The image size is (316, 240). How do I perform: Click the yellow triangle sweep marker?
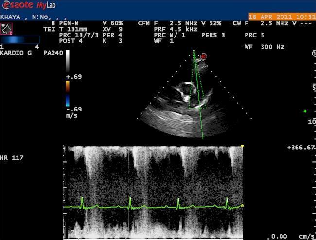coord(242,146)
